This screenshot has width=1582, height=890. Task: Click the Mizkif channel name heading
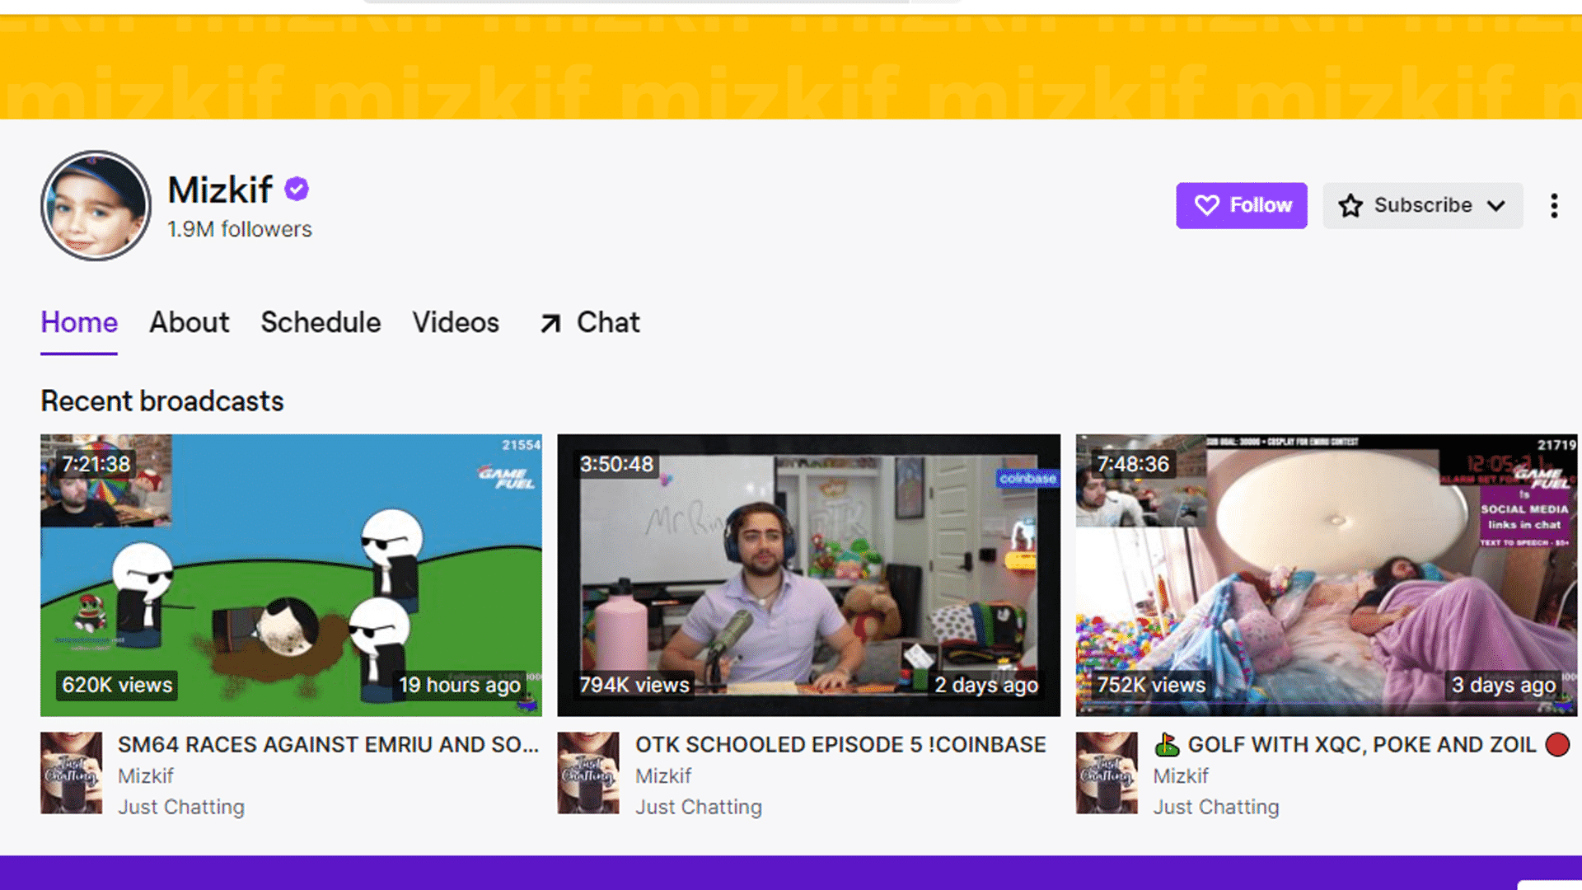coord(220,190)
